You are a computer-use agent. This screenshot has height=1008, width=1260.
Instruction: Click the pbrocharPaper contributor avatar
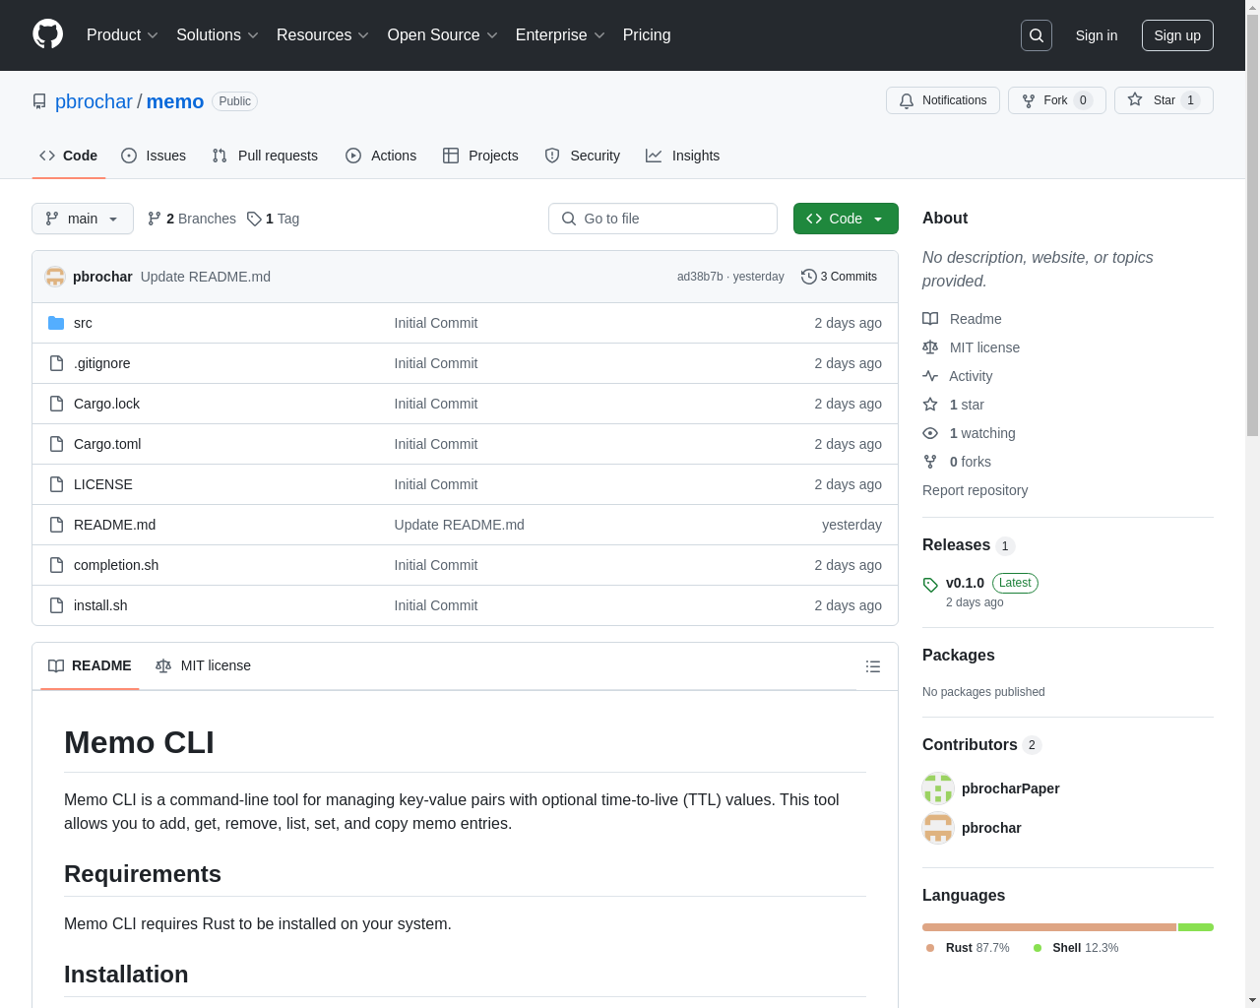pos(938,788)
